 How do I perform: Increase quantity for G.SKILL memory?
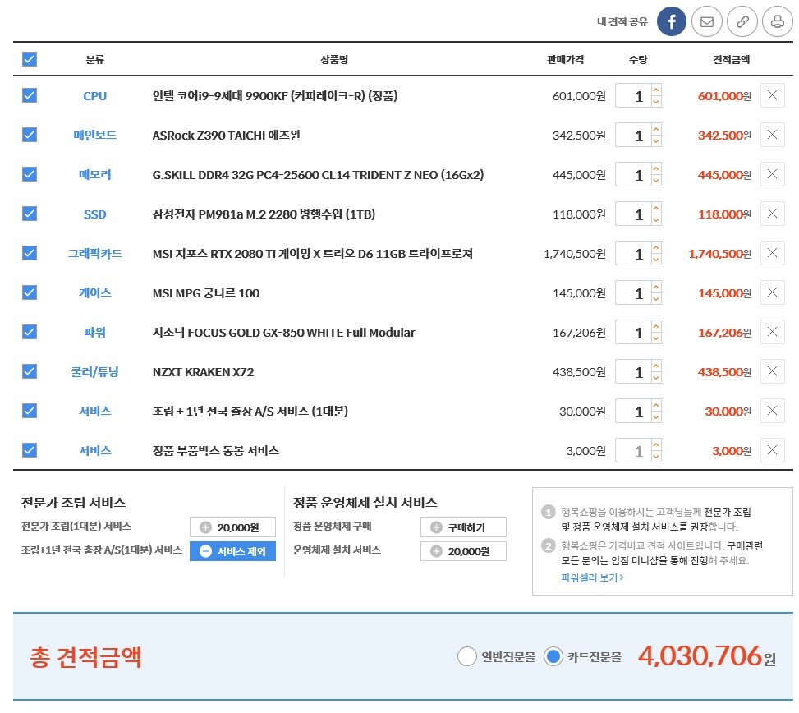pos(656,168)
